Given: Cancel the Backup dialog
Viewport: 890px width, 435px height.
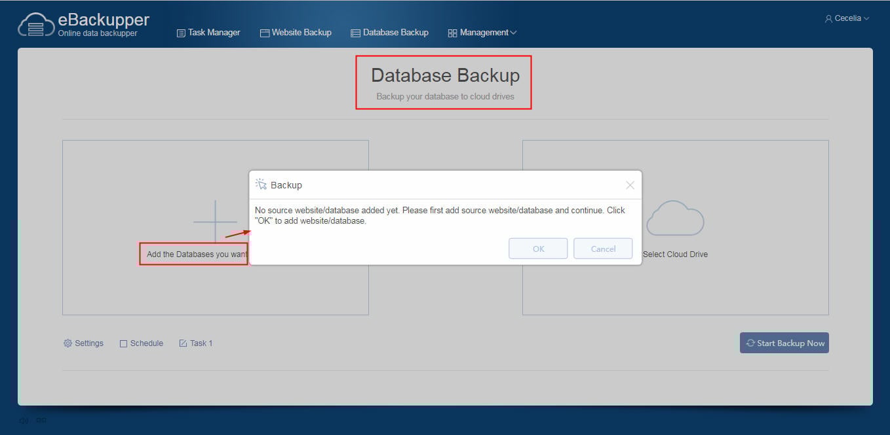Looking at the screenshot, I should pyautogui.click(x=603, y=249).
